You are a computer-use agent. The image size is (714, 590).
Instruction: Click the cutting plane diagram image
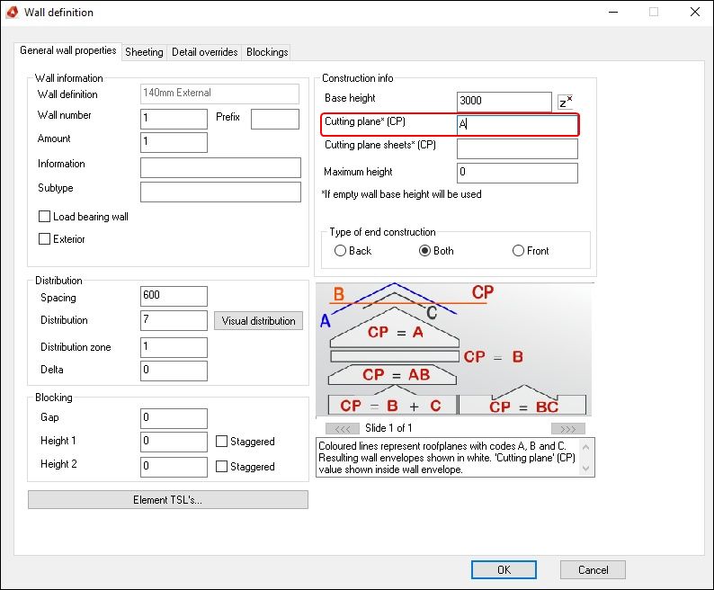(454, 350)
